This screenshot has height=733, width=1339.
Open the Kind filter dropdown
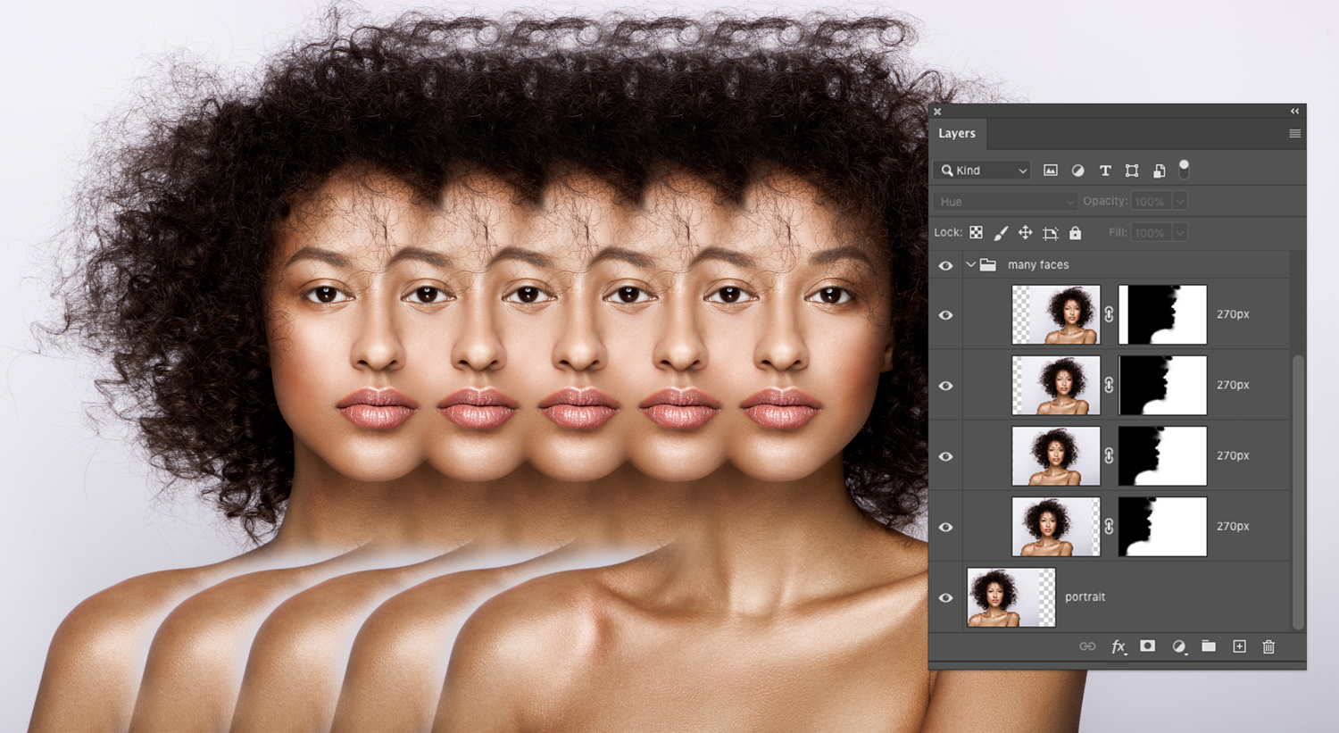[980, 170]
